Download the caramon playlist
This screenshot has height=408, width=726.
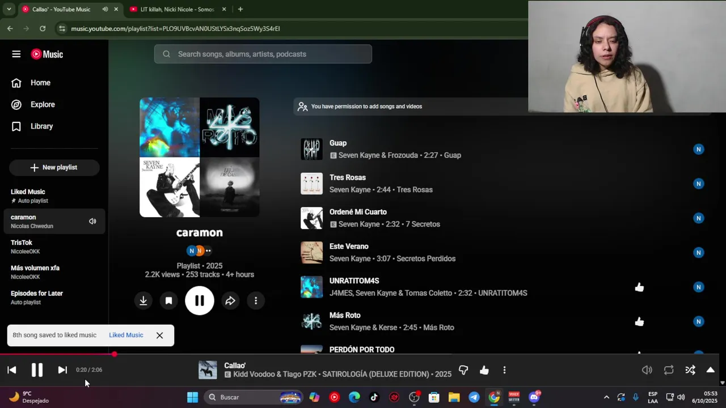click(x=143, y=301)
